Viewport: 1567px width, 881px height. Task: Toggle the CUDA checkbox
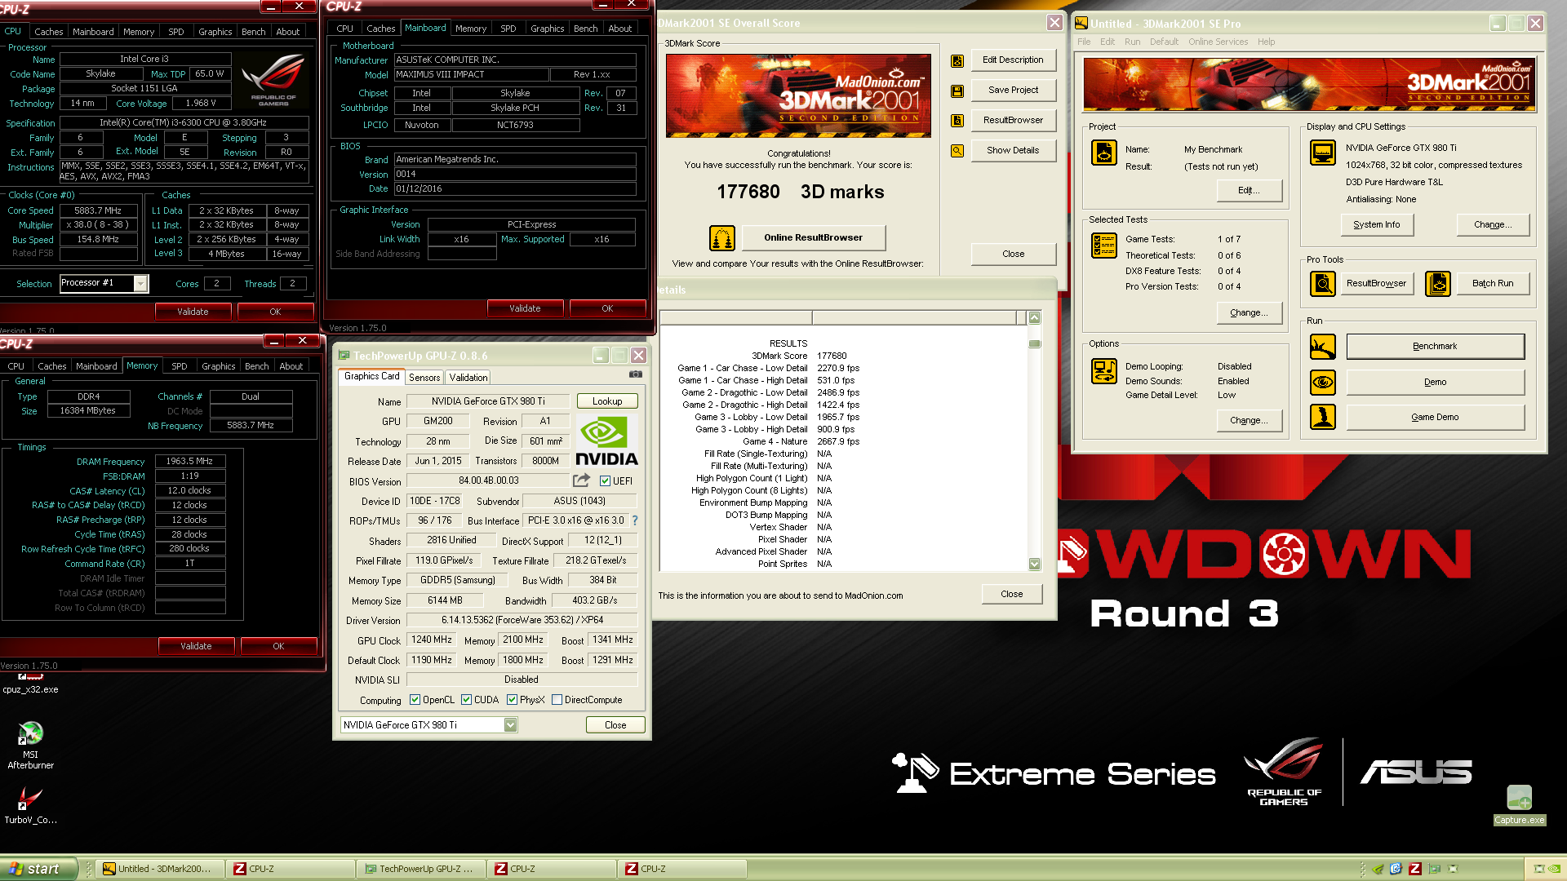[466, 700]
